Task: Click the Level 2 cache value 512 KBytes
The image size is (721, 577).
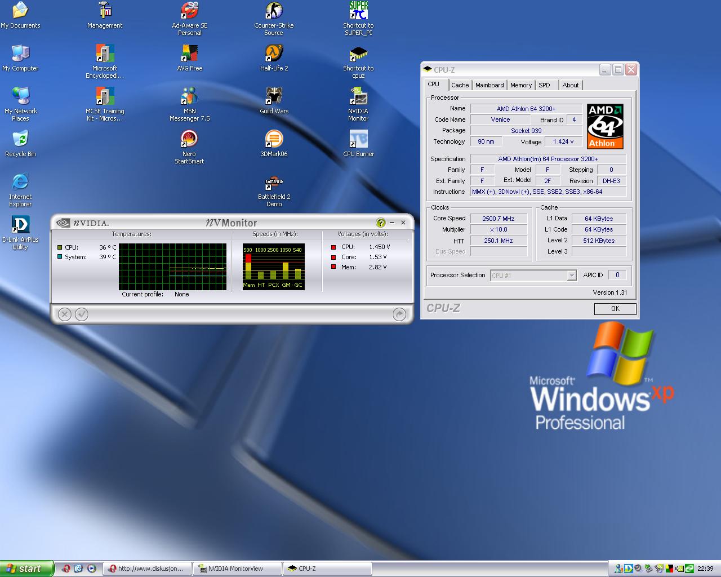Action: (x=599, y=241)
